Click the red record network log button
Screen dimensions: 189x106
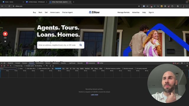pyautogui.click(x=1, y=66)
